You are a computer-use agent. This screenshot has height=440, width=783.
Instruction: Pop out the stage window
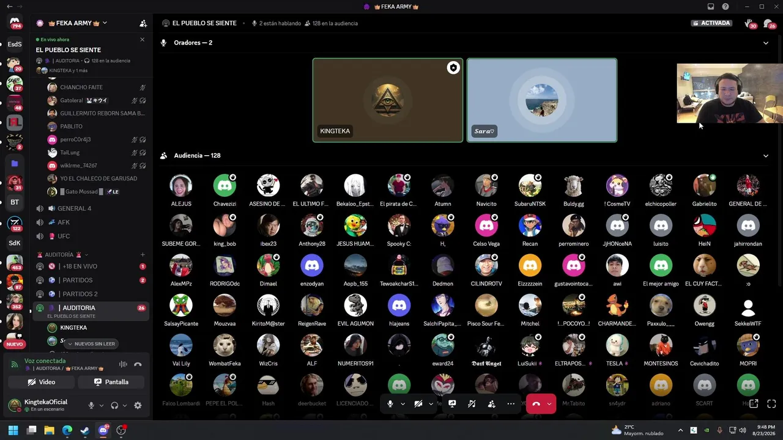tap(754, 403)
